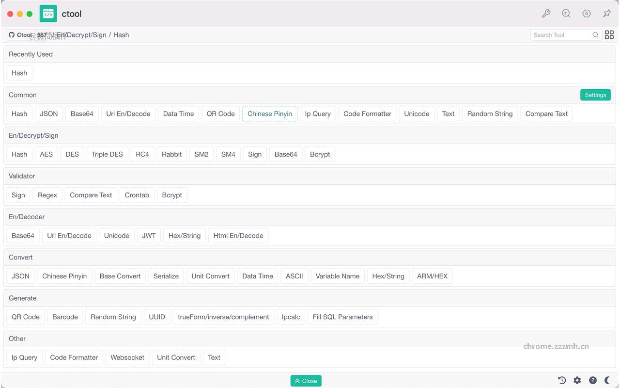Open the Triple DES tool
The image size is (620, 388).
108,155
